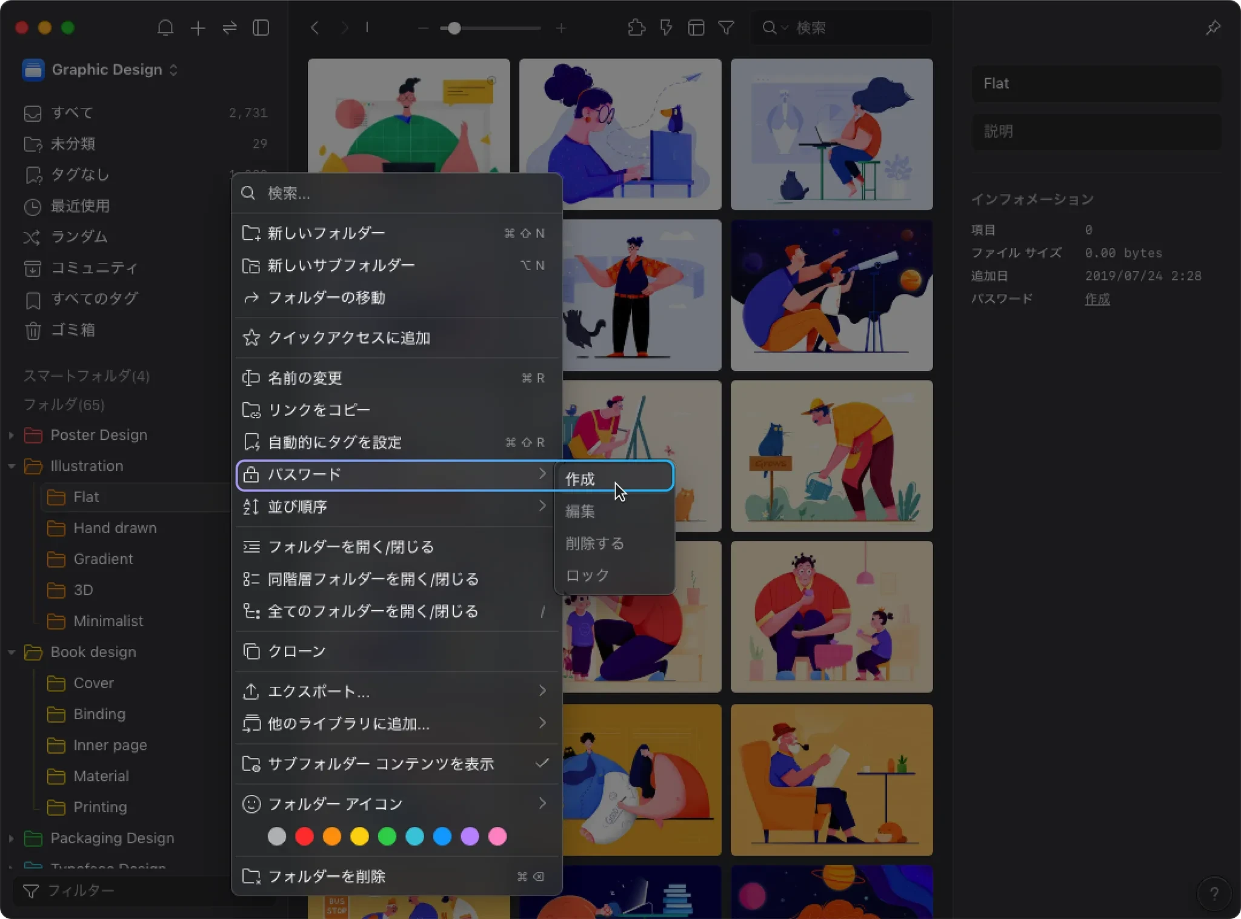
Task: Open the search options dropdown arrow
Action: click(785, 28)
